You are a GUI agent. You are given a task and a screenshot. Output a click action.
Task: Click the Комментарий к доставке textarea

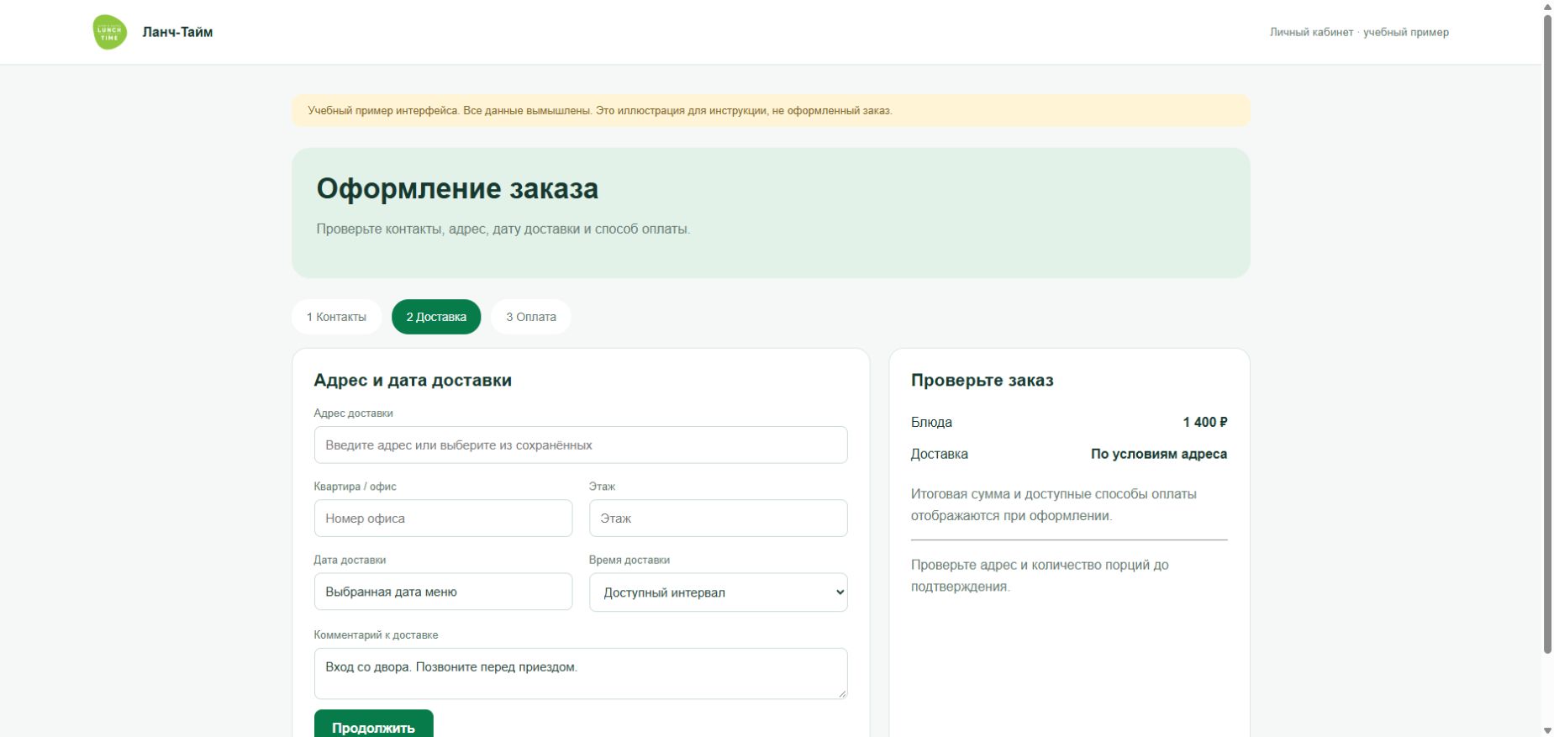[x=581, y=673]
